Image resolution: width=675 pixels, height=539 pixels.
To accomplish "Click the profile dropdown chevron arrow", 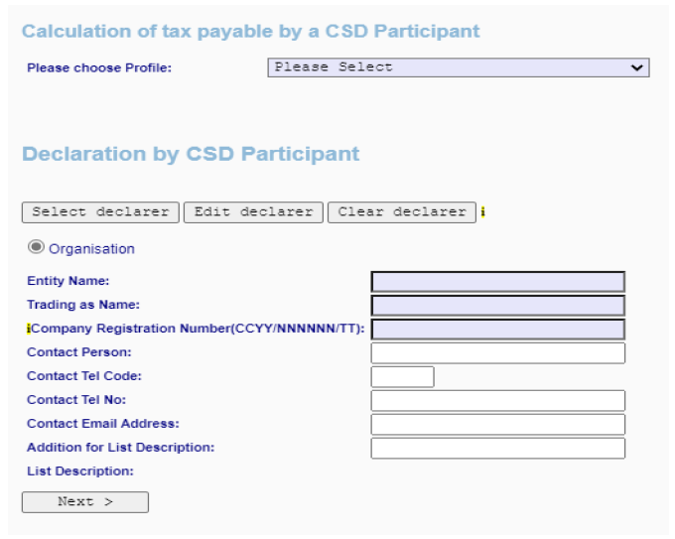I will (636, 67).
